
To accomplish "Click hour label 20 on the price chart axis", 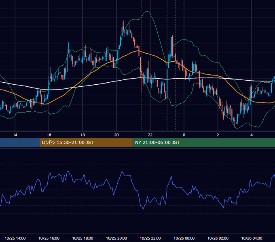I will [116, 135].
